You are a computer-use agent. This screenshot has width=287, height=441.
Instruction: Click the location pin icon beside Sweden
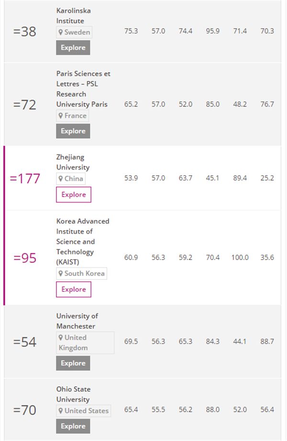[x=61, y=33]
